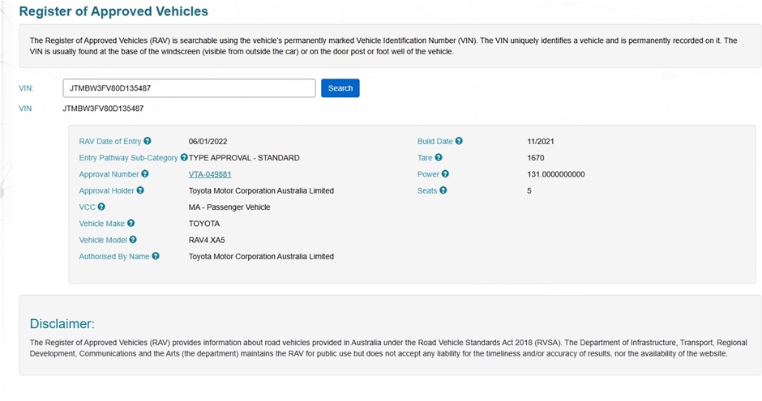This screenshot has width=762, height=401.
Task: Click the Tare help icon
Action: (x=439, y=158)
